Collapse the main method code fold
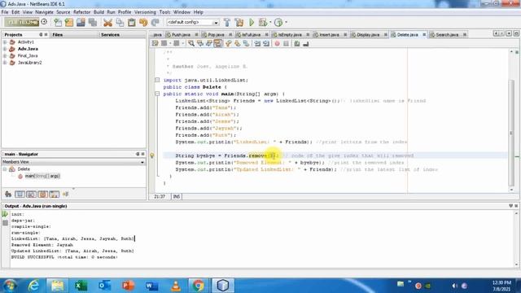 click(157, 94)
